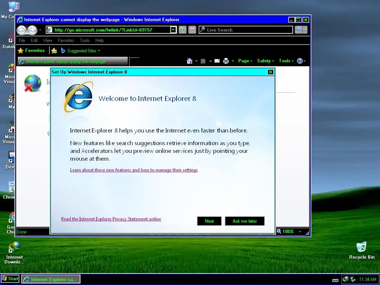
Task: Open the View menu
Action: (48, 40)
